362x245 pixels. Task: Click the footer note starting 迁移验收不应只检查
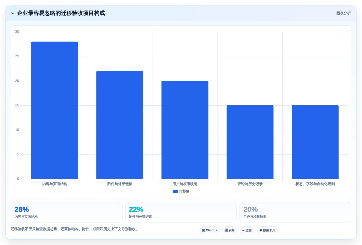point(75,229)
